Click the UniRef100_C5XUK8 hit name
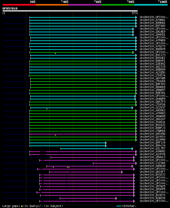The width and height of the screenshot is (170, 208). coord(152,81)
